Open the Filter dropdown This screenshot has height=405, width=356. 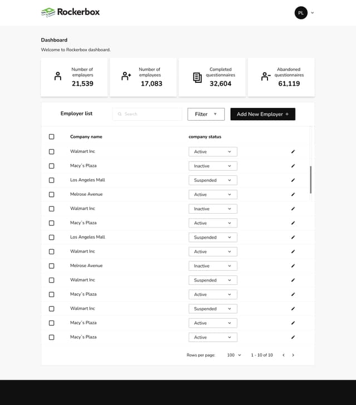206,114
